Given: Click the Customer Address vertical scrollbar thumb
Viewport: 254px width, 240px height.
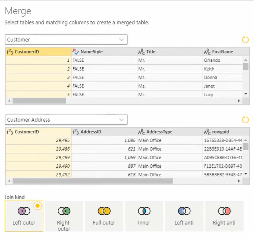Looking at the screenshot, I should click(x=246, y=147).
